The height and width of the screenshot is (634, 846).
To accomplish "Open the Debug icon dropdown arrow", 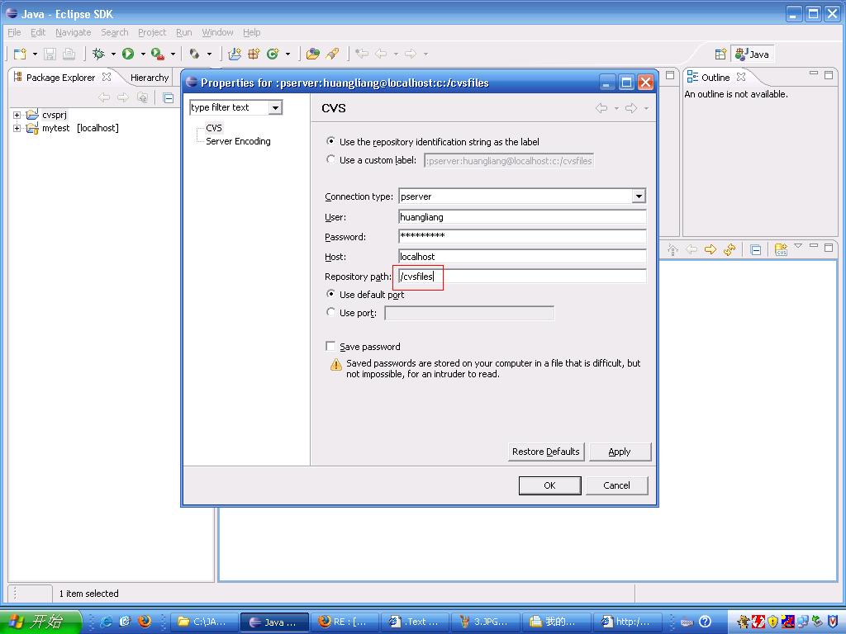I will tap(113, 54).
